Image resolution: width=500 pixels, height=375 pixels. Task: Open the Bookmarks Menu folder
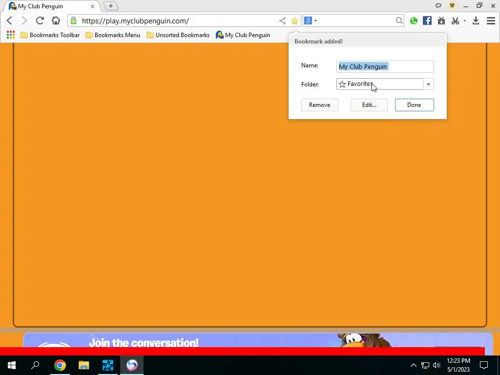click(x=113, y=35)
